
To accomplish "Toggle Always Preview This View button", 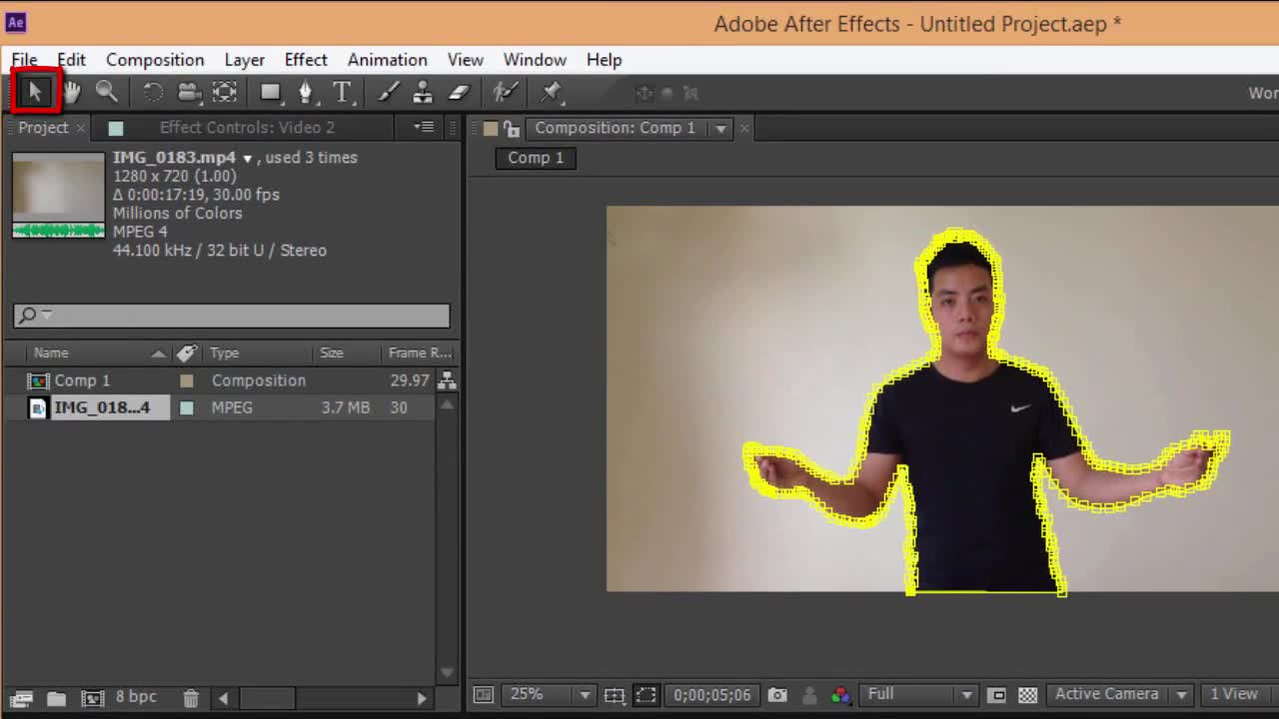I will click(484, 695).
